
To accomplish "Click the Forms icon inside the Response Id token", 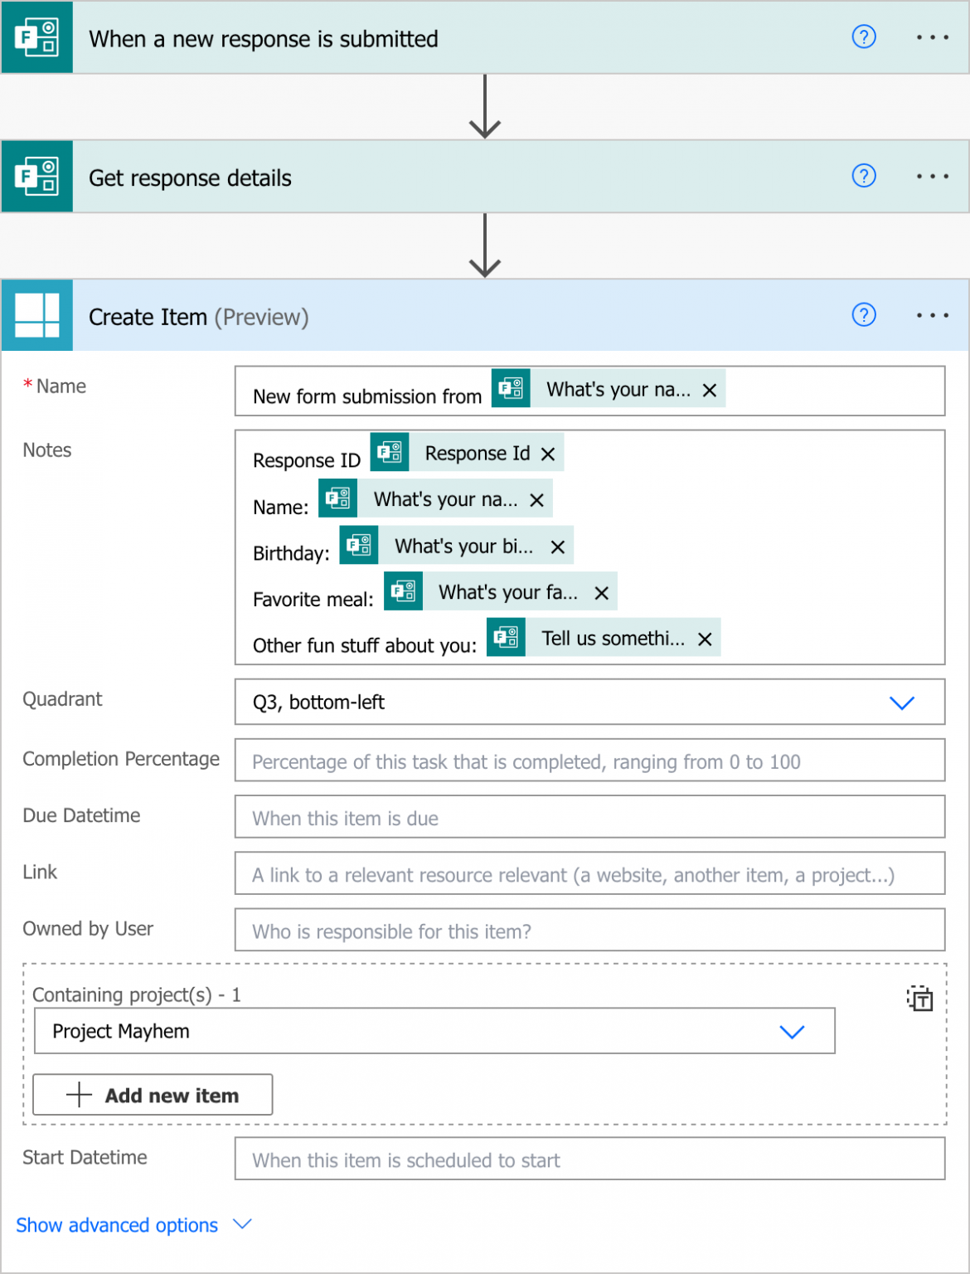I will click(390, 453).
